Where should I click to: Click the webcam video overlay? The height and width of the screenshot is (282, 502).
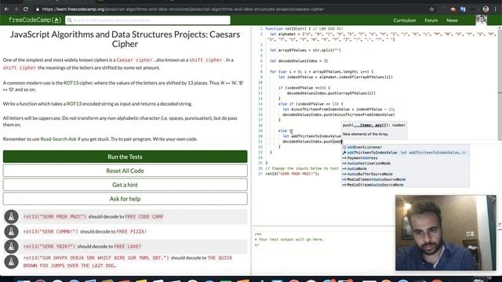pyautogui.click(x=446, y=233)
